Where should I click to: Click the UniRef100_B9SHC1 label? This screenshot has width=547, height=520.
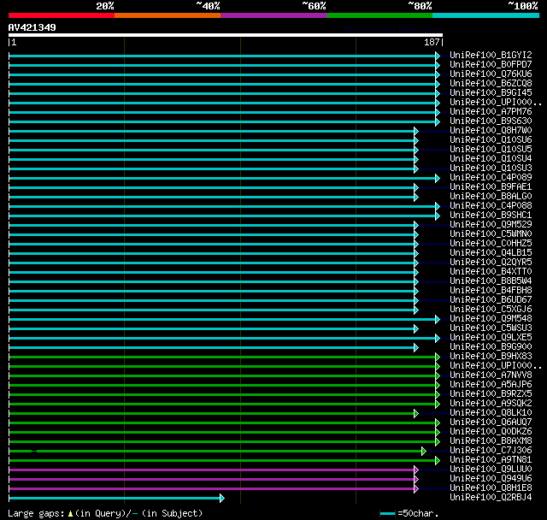tap(491, 216)
